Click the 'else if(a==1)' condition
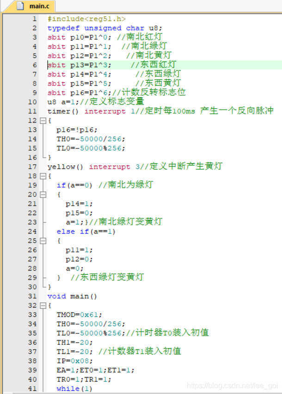Image resolution: width=282 pixels, height=394 pixels. (x=86, y=232)
